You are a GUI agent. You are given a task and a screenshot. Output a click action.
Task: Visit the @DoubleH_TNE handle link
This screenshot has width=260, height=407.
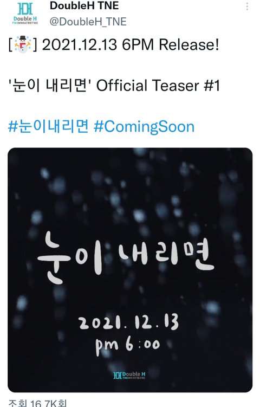pos(88,22)
